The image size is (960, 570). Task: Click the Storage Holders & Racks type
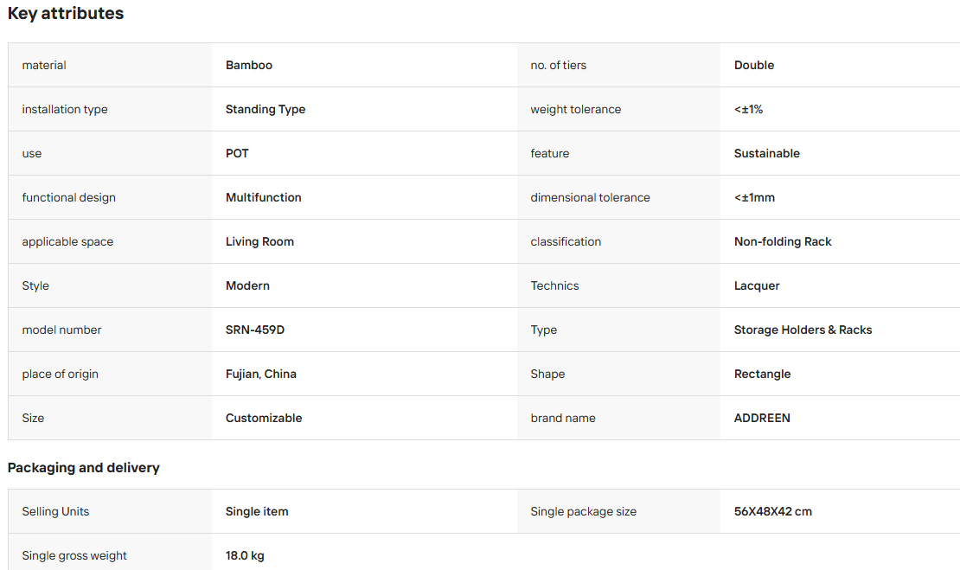[x=803, y=330]
